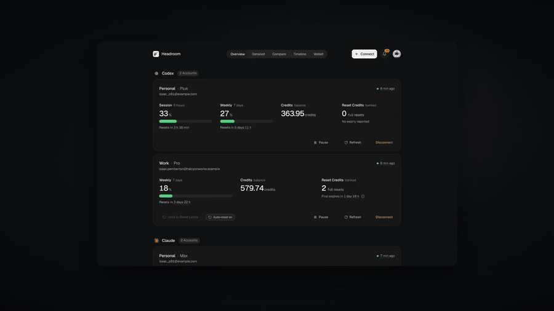
Task: Click Hold to Reset Limits button
Action: 180,217
